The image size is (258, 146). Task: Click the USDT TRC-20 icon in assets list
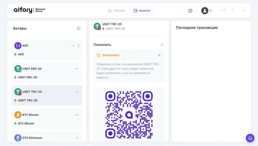(18, 92)
